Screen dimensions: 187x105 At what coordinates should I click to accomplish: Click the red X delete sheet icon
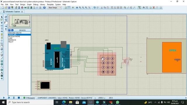[x=154, y=8]
